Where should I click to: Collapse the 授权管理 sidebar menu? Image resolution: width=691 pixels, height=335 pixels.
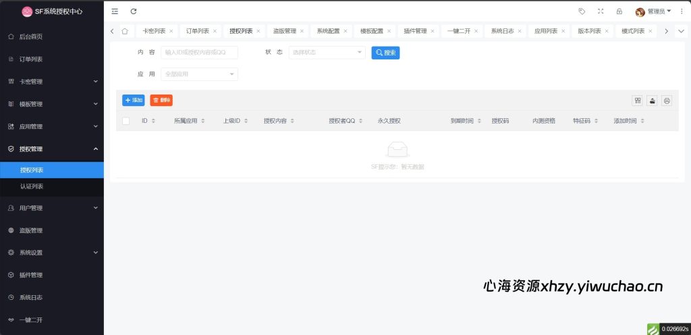[x=52, y=149]
